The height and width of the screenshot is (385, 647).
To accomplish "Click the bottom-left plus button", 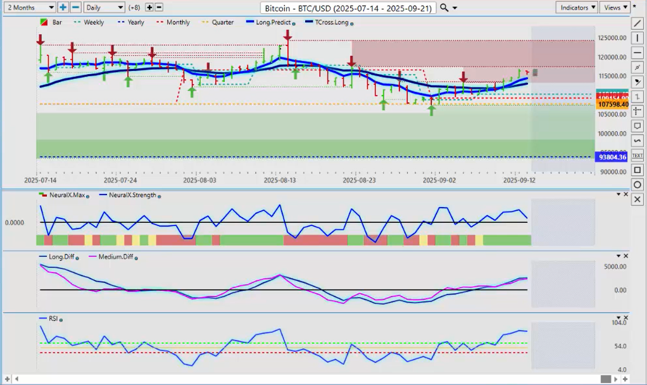I will coord(7,379).
